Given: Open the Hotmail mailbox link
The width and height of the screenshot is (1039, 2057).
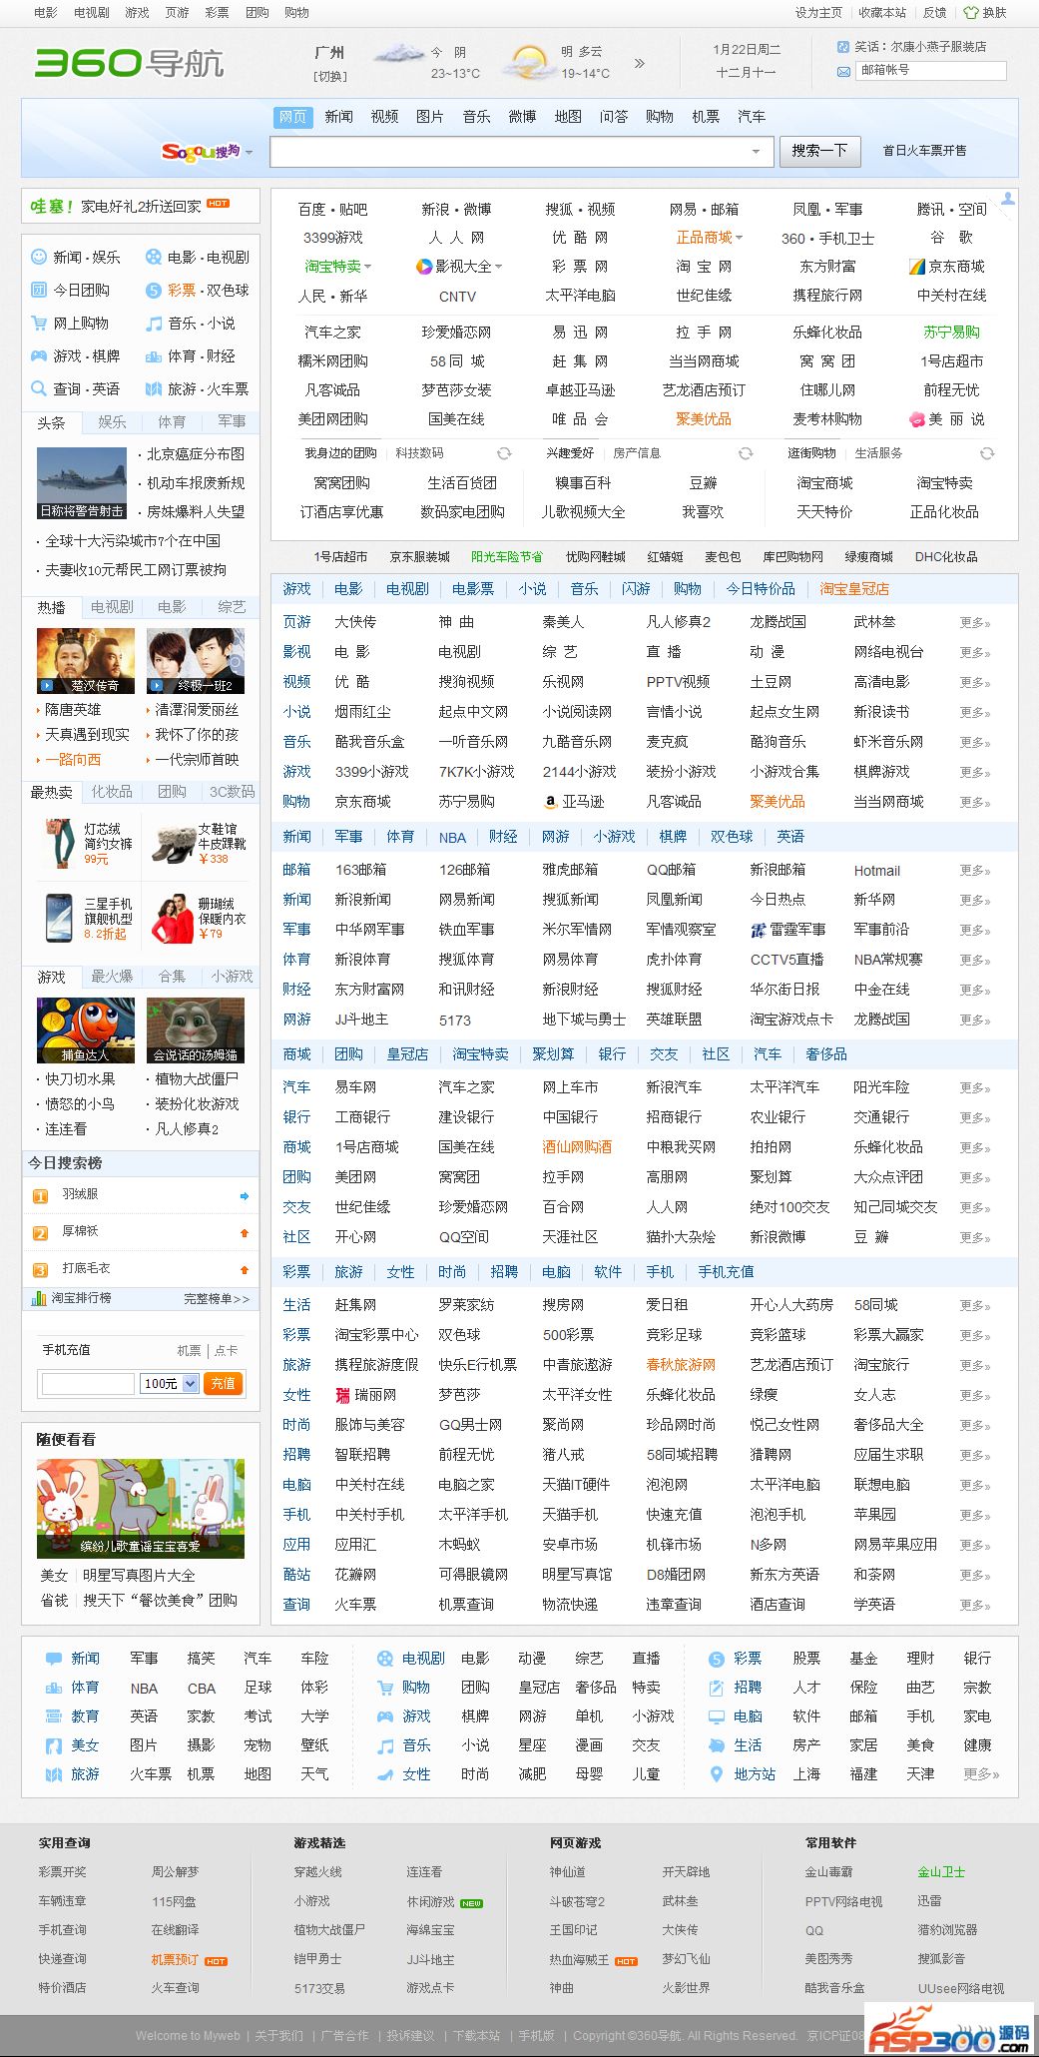Looking at the screenshot, I should (x=877, y=871).
